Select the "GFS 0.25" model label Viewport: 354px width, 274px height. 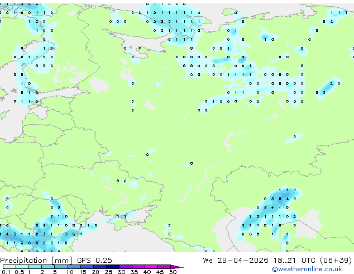[x=94, y=261]
